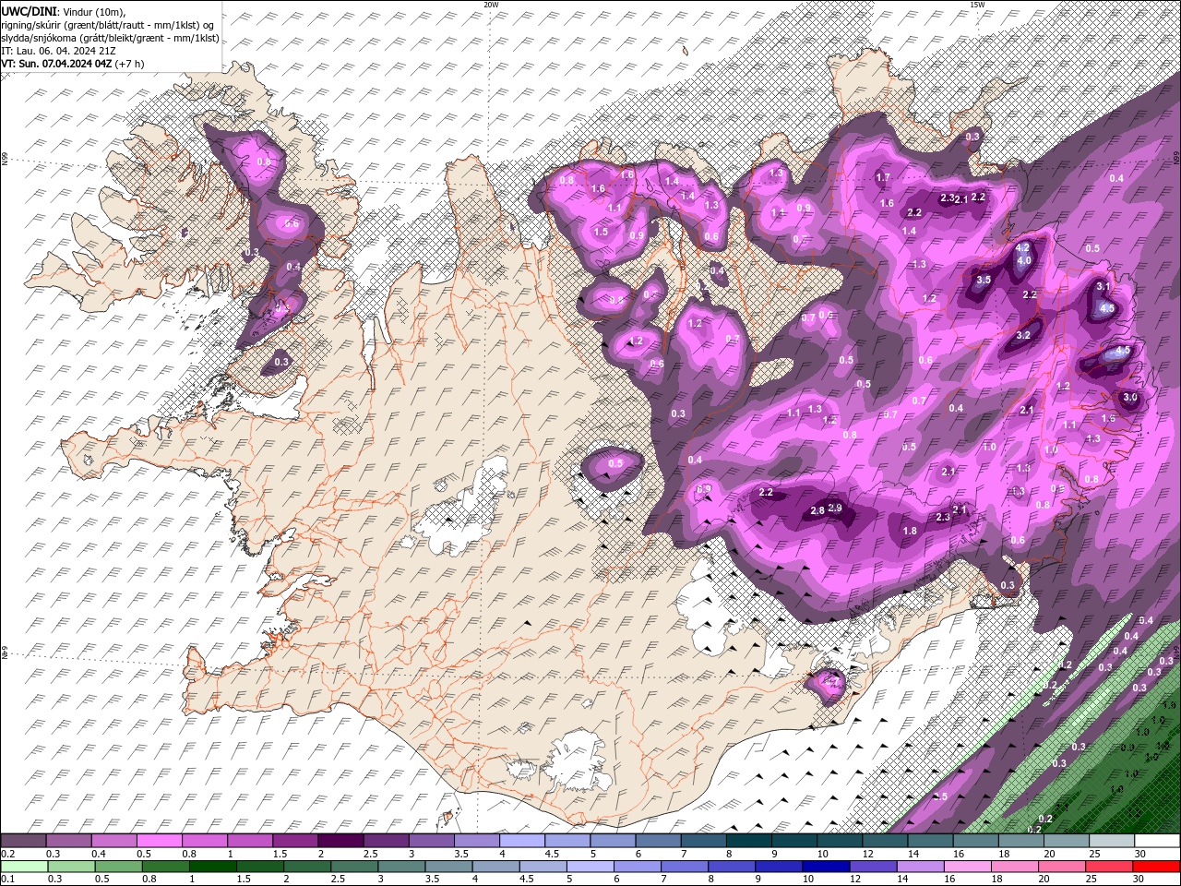The image size is (1181, 886).
Task: Click the '14' label under the bottom legend row
Action: point(902,880)
